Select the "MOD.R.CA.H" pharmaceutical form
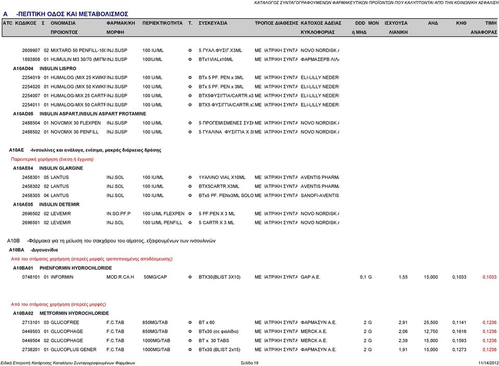 coord(120,277)
